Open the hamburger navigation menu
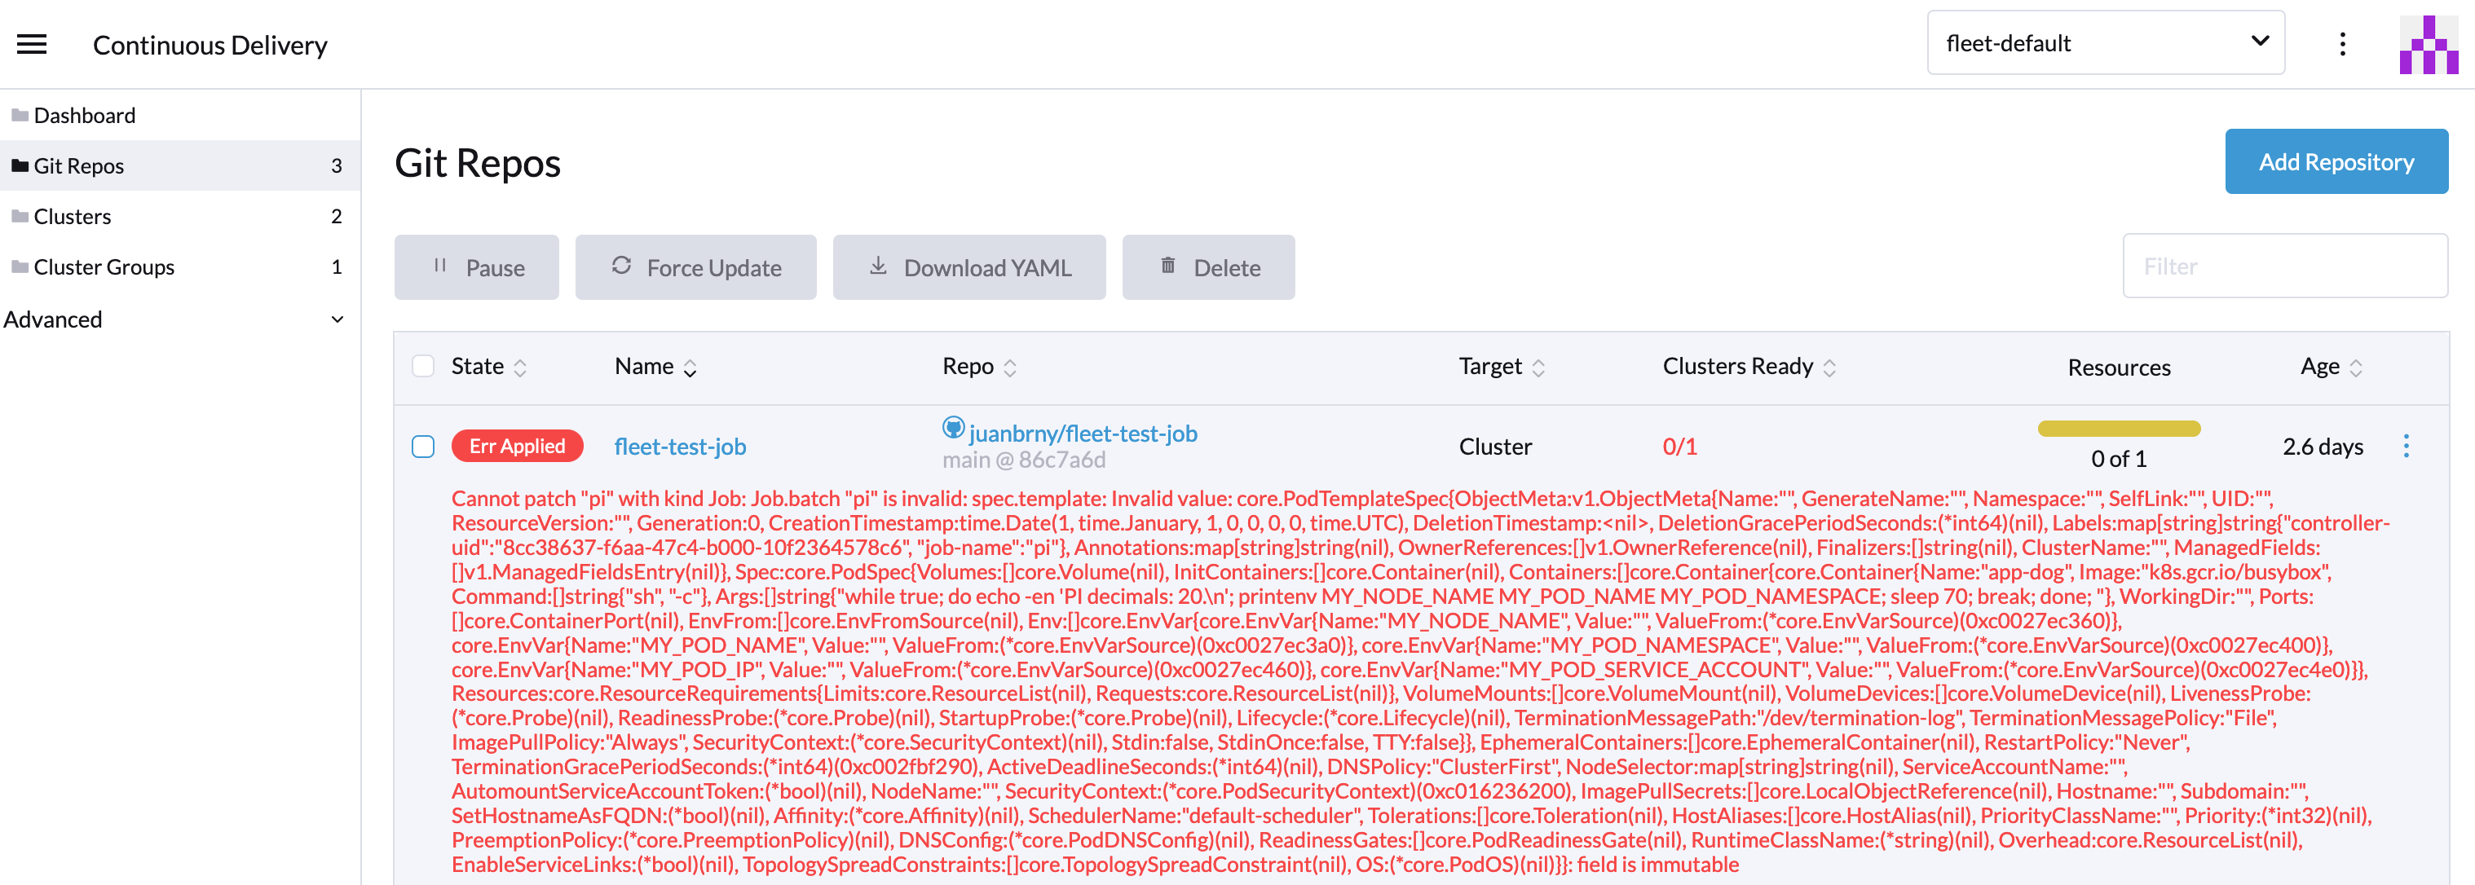The width and height of the screenshot is (2475, 885). pos(32,44)
